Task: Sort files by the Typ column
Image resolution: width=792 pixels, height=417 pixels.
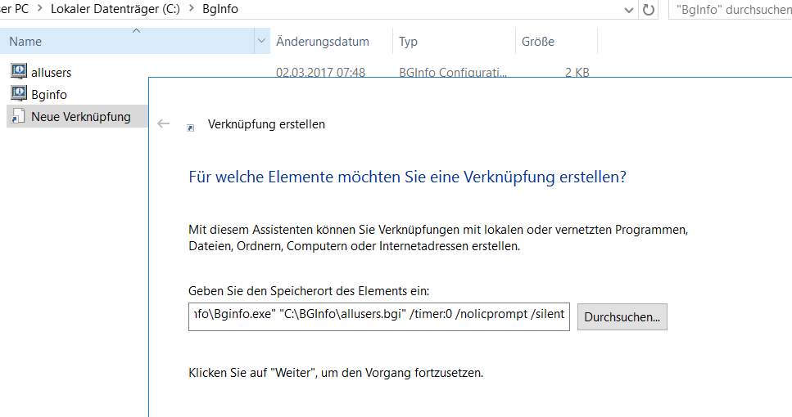Action: tap(409, 41)
